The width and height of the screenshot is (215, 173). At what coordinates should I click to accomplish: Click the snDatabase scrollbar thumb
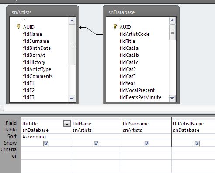(172, 32)
